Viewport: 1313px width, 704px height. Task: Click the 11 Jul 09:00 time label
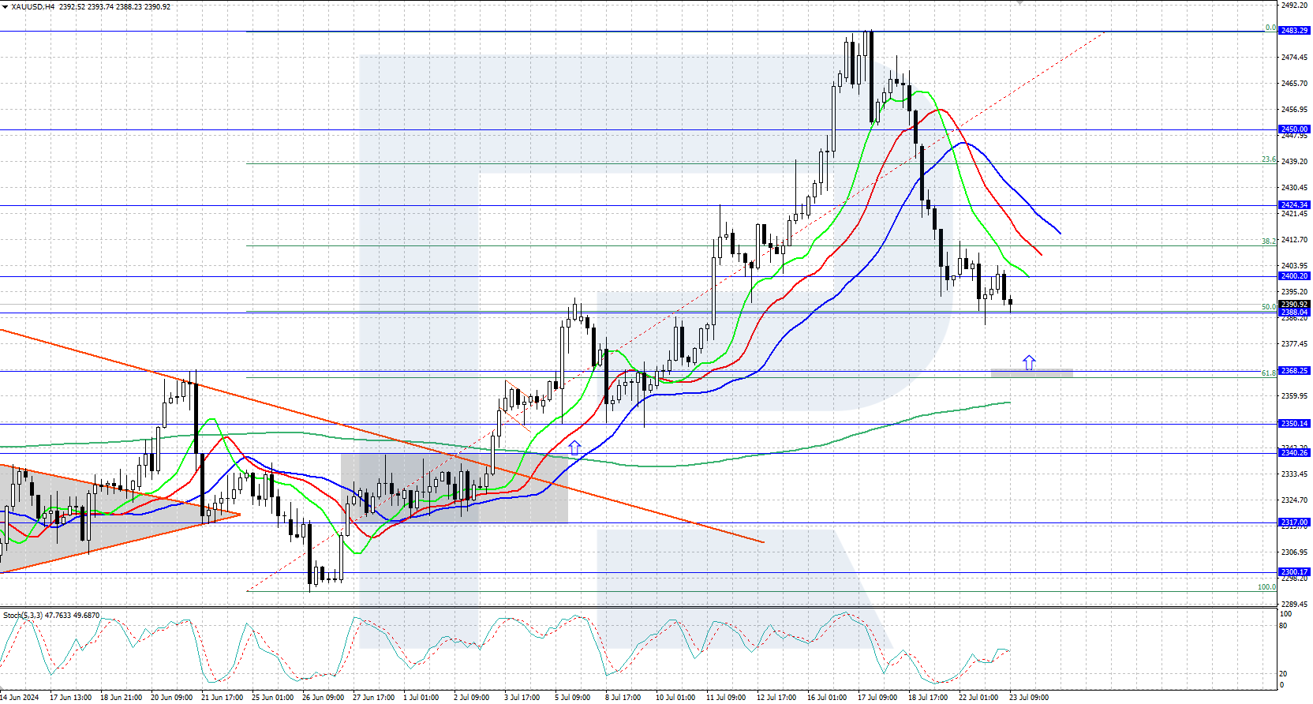coord(726,698)
